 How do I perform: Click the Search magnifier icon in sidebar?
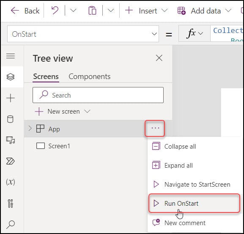[11, 225]
